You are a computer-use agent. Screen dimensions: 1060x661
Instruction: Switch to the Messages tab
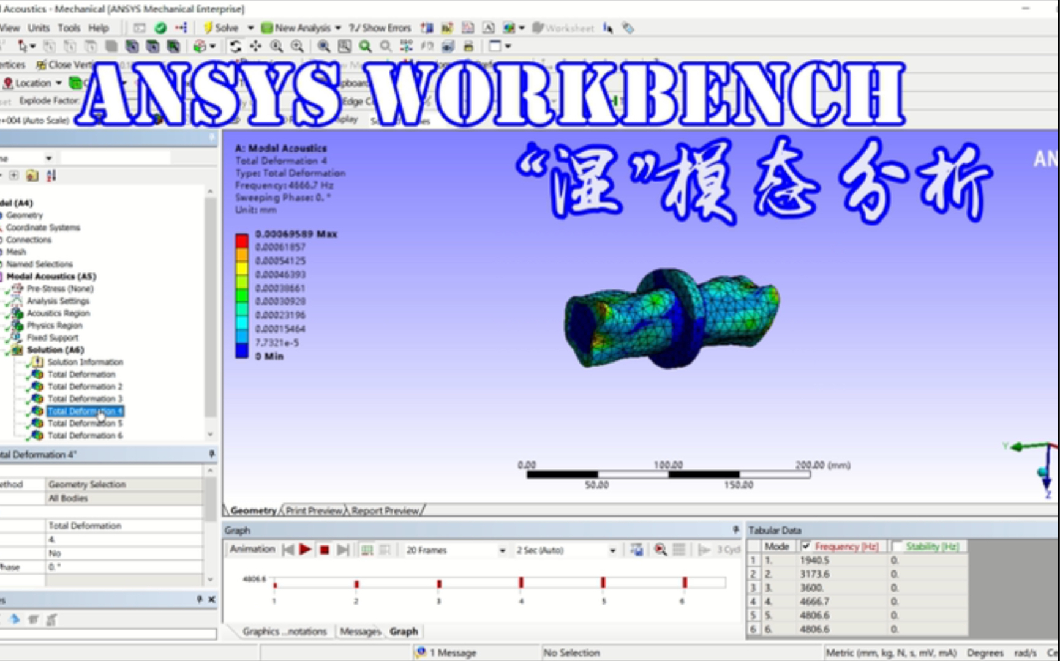point(360,631)
